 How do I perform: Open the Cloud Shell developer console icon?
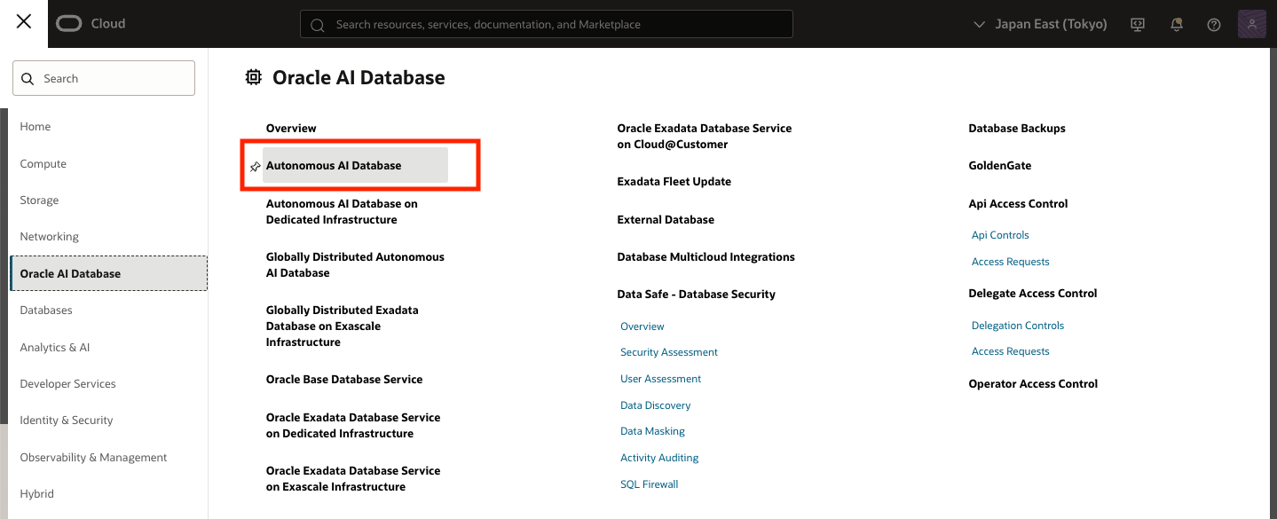[x=1137, y=24]
